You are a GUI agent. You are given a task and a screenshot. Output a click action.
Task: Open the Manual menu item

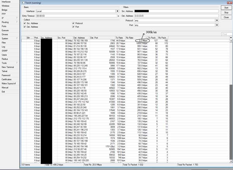[x=5, y=88]
